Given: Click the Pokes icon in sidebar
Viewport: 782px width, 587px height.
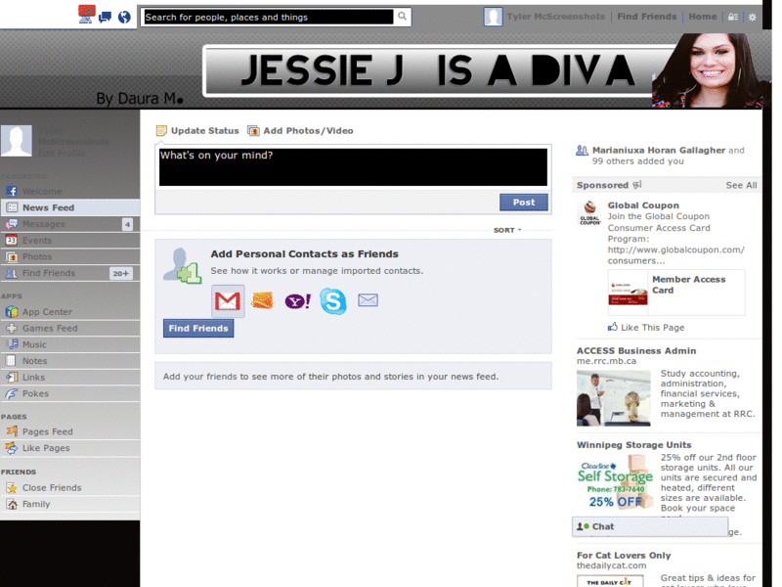Looking at the screenshot, I should (11, 394).
